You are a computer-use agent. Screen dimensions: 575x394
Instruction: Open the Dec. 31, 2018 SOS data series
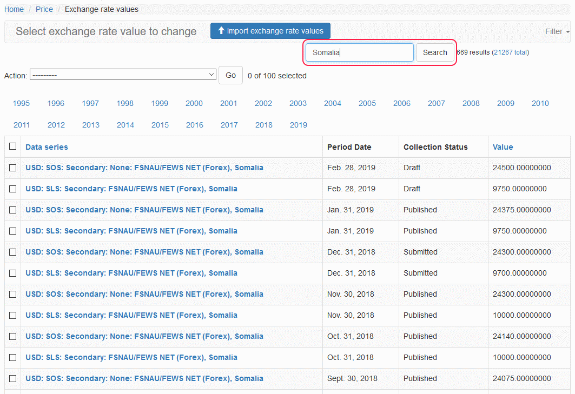[144, 252]
